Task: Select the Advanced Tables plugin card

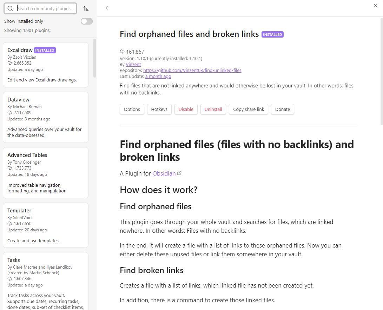Action: pyautogui.click(x=46, y=173)
